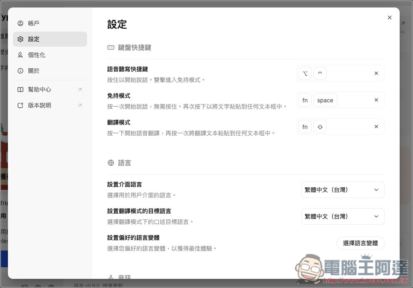413x288 pixels.
Task: Open 幫助中心 from the sidebar
Action: [40, 89]
